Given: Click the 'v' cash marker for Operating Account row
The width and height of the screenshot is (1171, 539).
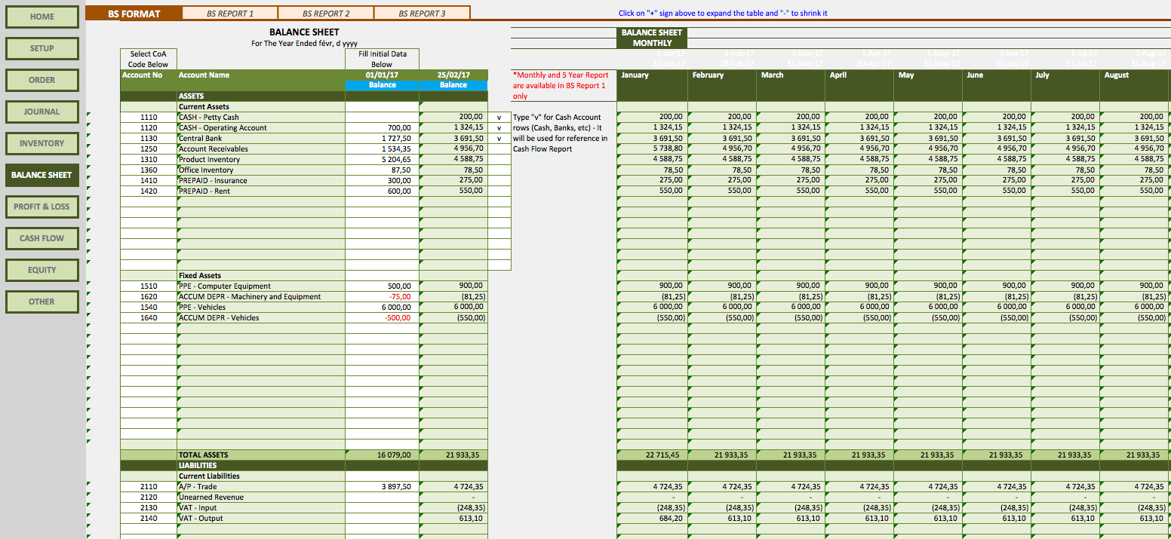Looking at the screenshot, I should tap(499, 128).
